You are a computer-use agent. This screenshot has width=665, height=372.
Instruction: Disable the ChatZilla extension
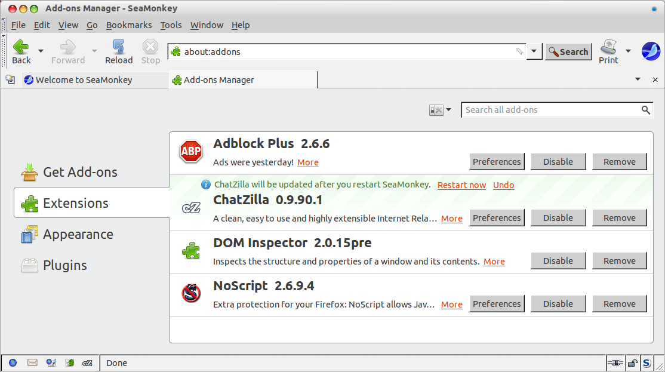(x=558, y=217)
